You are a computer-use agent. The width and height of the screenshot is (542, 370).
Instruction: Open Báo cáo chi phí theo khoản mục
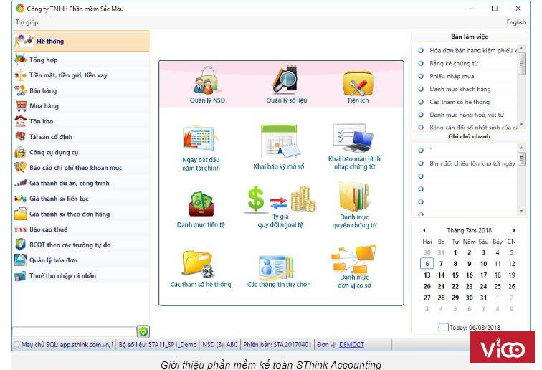82,168
